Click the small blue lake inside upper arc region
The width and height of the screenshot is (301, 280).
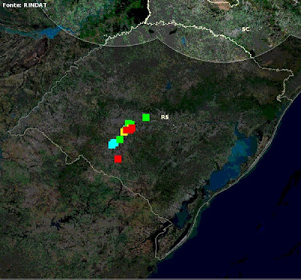pyautogui.click(x=184, y=40)
